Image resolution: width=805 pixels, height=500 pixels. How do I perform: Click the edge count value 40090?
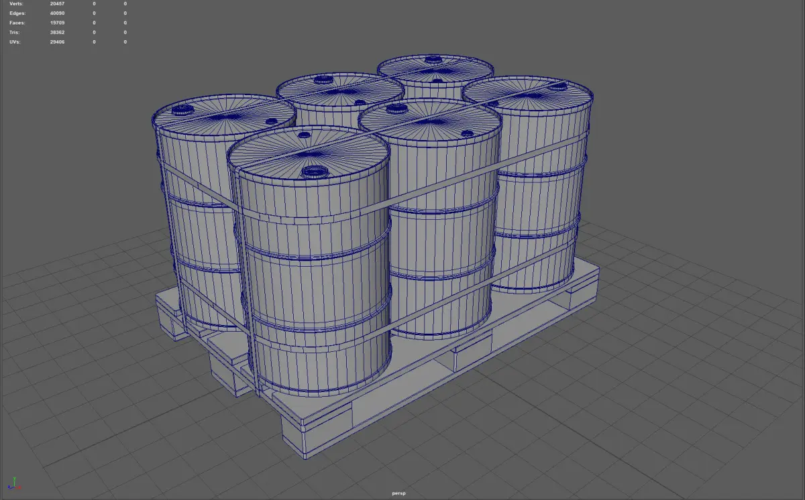pyautogui.click(x=57, y=13)
